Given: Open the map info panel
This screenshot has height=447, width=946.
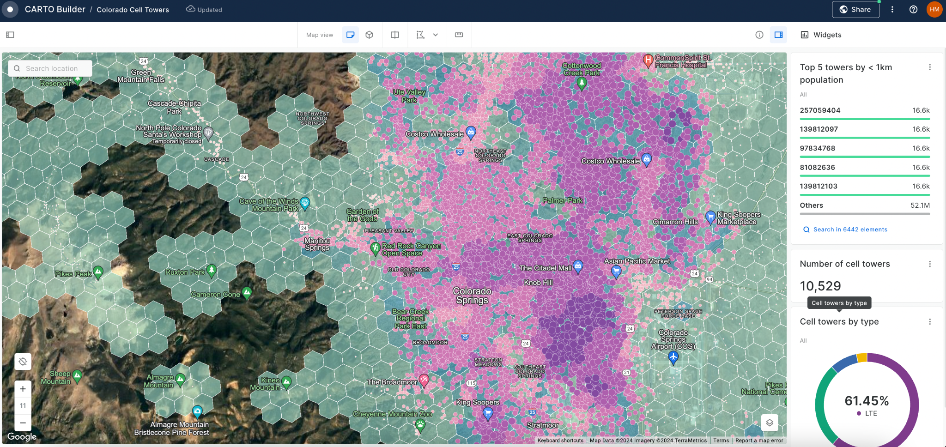Looking at the screenshot, I should coord(759,35).
